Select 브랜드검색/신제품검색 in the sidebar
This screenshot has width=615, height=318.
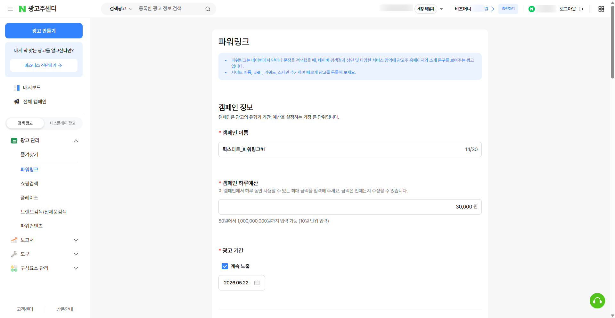click(x=44, y=212)
